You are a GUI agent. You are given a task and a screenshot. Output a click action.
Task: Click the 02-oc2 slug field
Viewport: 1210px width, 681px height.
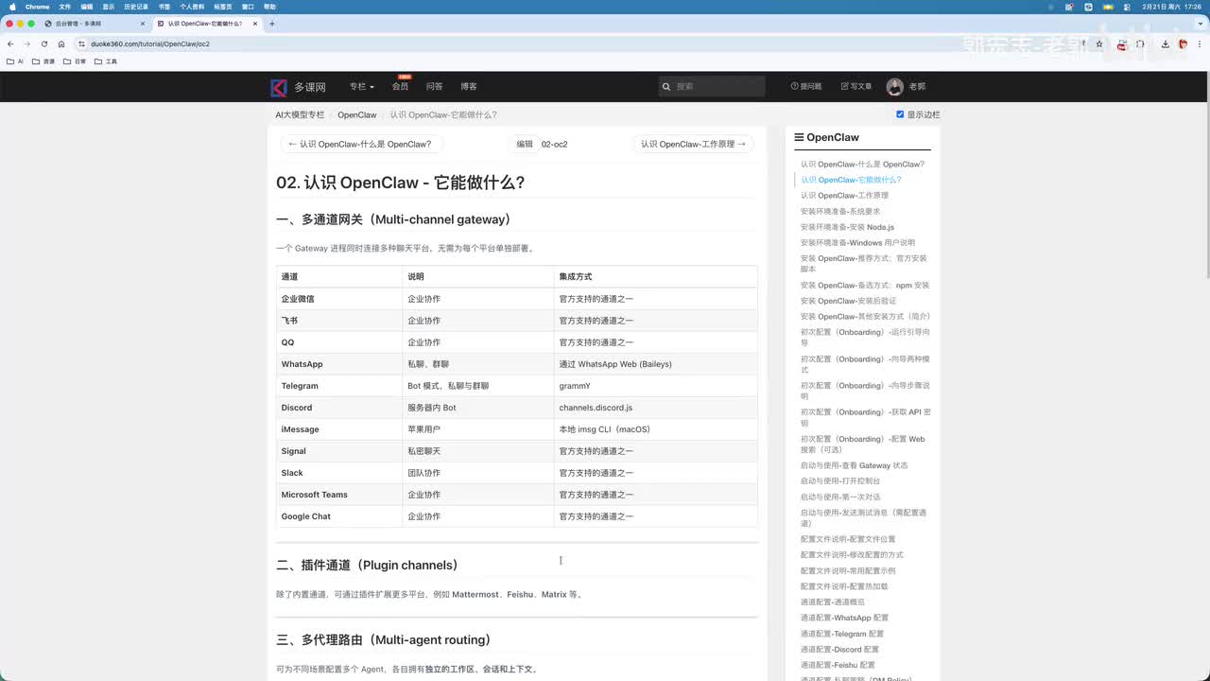coord(555,145)
